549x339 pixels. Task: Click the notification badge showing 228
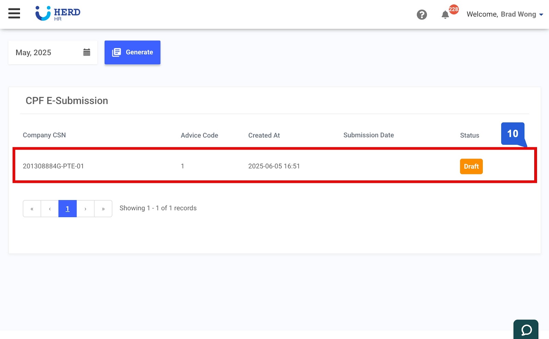tap(453, 10)
